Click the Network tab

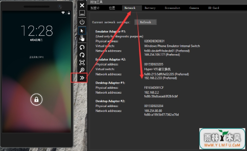(x=130, y=8)
